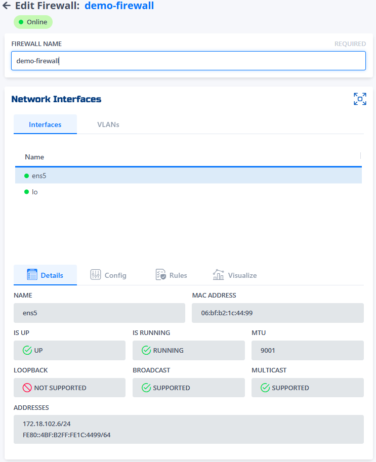The image size is (376, 462).
Task: Select the lo interface row
Action: pos(187,192)
